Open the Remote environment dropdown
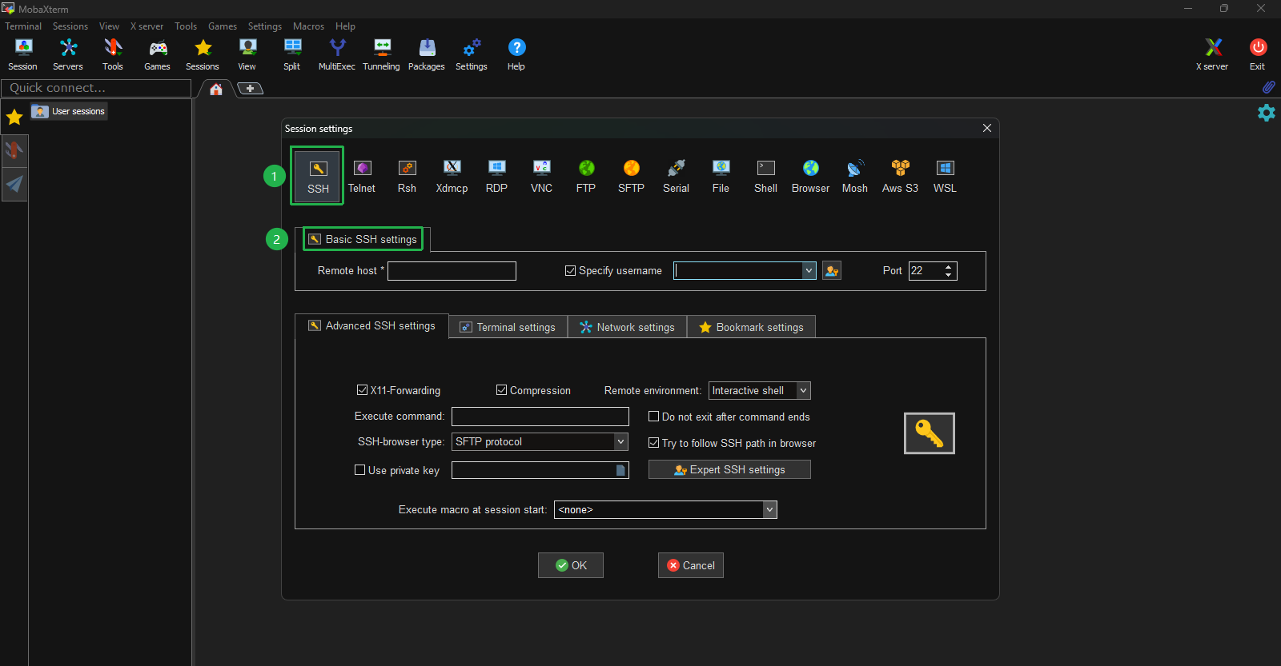This screenshot has width=1281, height=666. click(x=803, y=390)
